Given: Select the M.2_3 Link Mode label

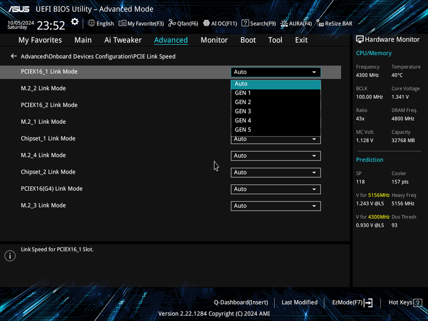Looking at the screenshot, I should 43,205.
